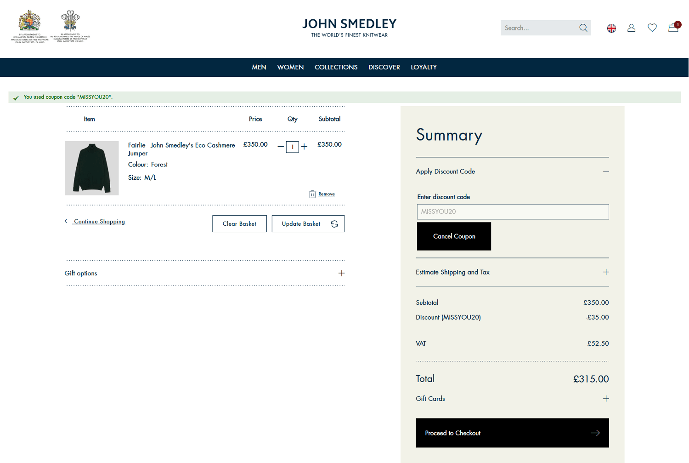Click the trash bin remove icon
The width and height of the screenshot is (689, 463).
312,194
